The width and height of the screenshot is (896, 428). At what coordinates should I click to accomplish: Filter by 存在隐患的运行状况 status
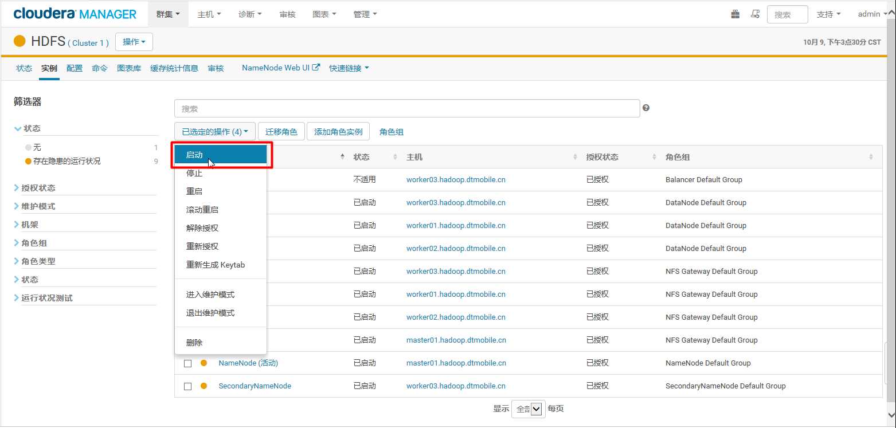tap(67, 161)
